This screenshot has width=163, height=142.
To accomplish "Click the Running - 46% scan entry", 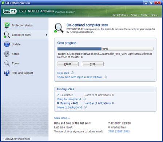I will [69, 103].
